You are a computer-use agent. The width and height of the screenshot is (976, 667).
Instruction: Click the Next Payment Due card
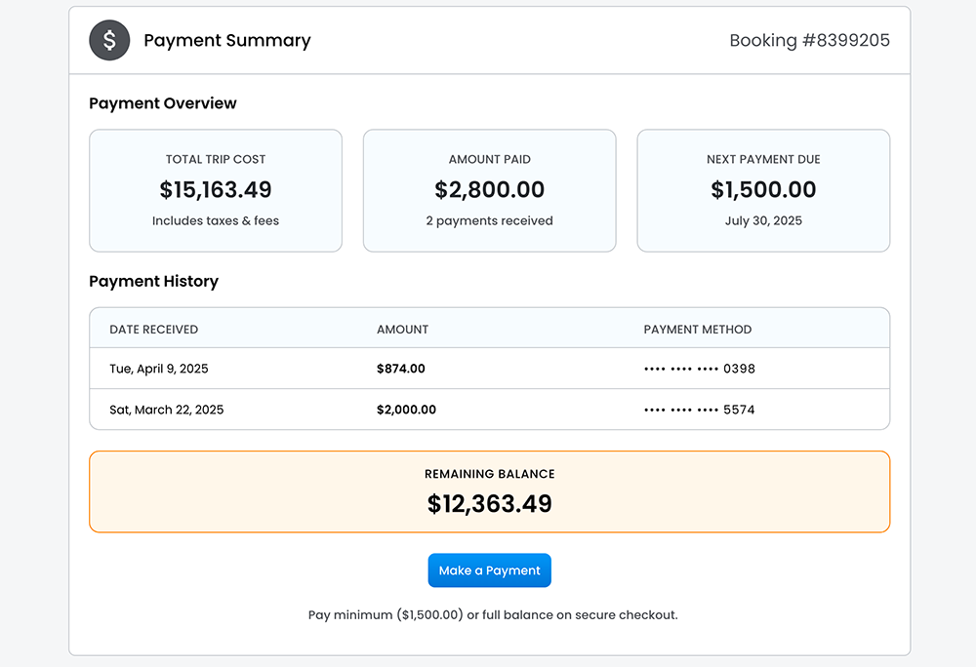pos(763,191)
